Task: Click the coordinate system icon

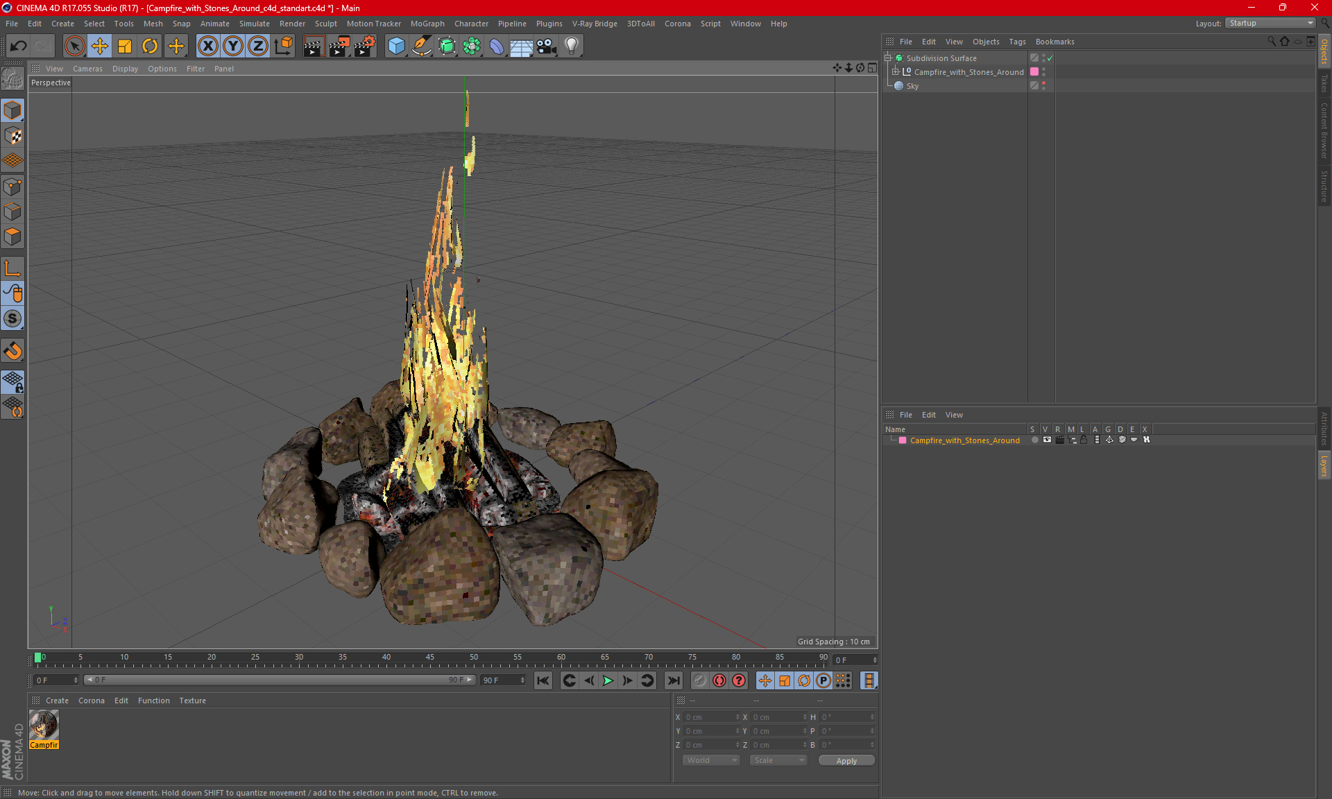Action: 284,46
